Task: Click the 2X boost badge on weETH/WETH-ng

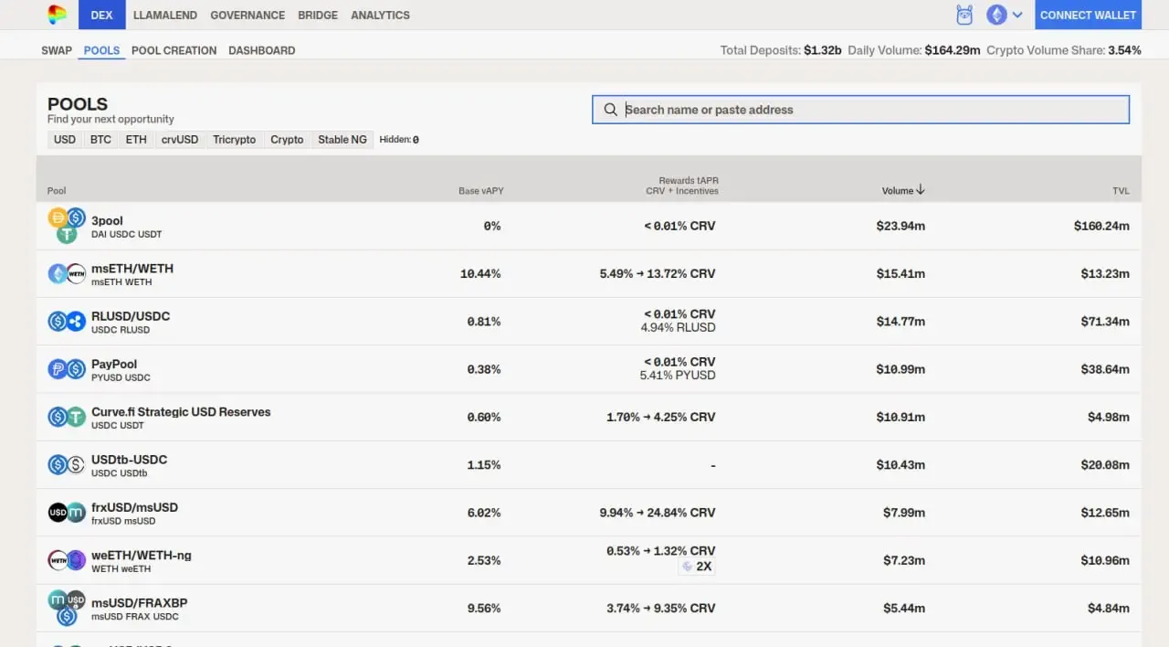Action: (697, 567)
